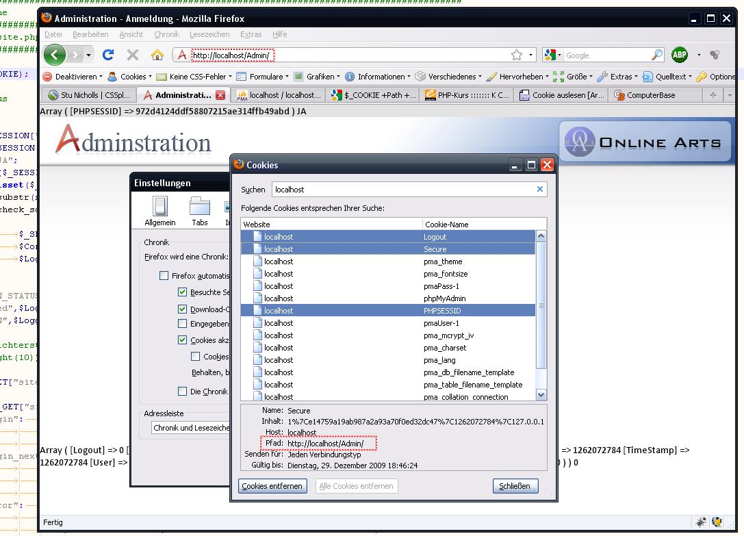Open the Chronik menu
Image resolution: width=744 pixels, height=536 pixels.
click(166, 34)
